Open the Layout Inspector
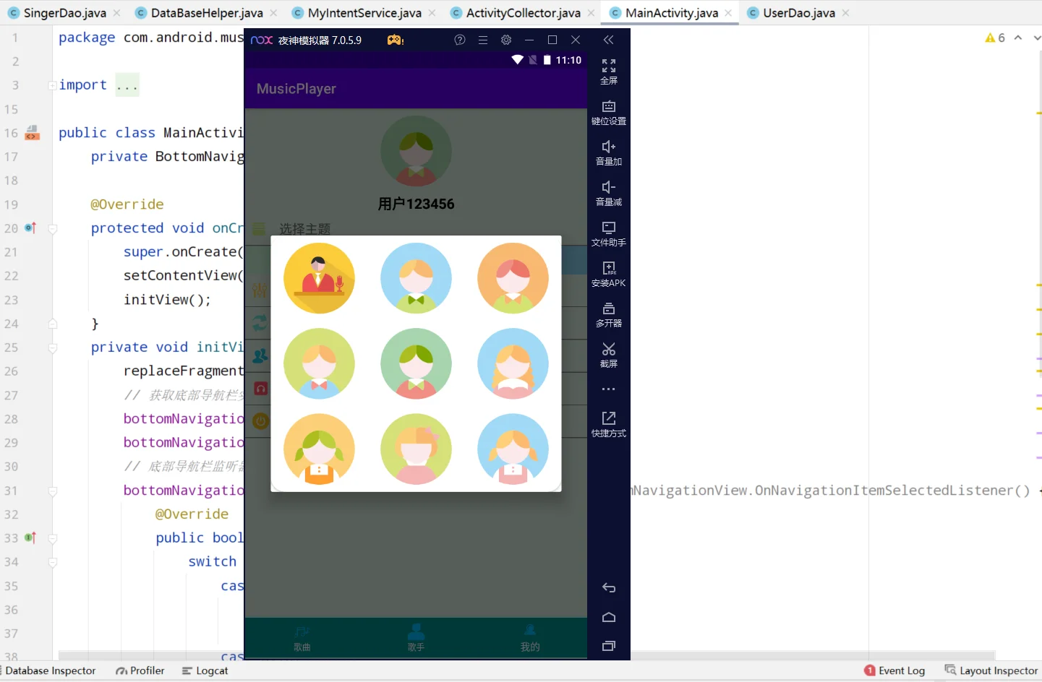 pyautogui.click(x=991, y=670)
